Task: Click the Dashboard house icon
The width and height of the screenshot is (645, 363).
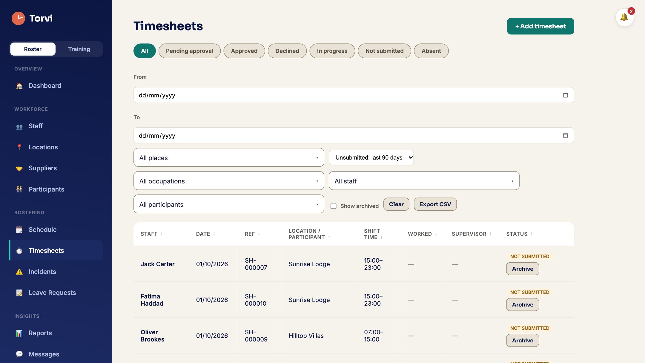Action: [x=19, y=86]
